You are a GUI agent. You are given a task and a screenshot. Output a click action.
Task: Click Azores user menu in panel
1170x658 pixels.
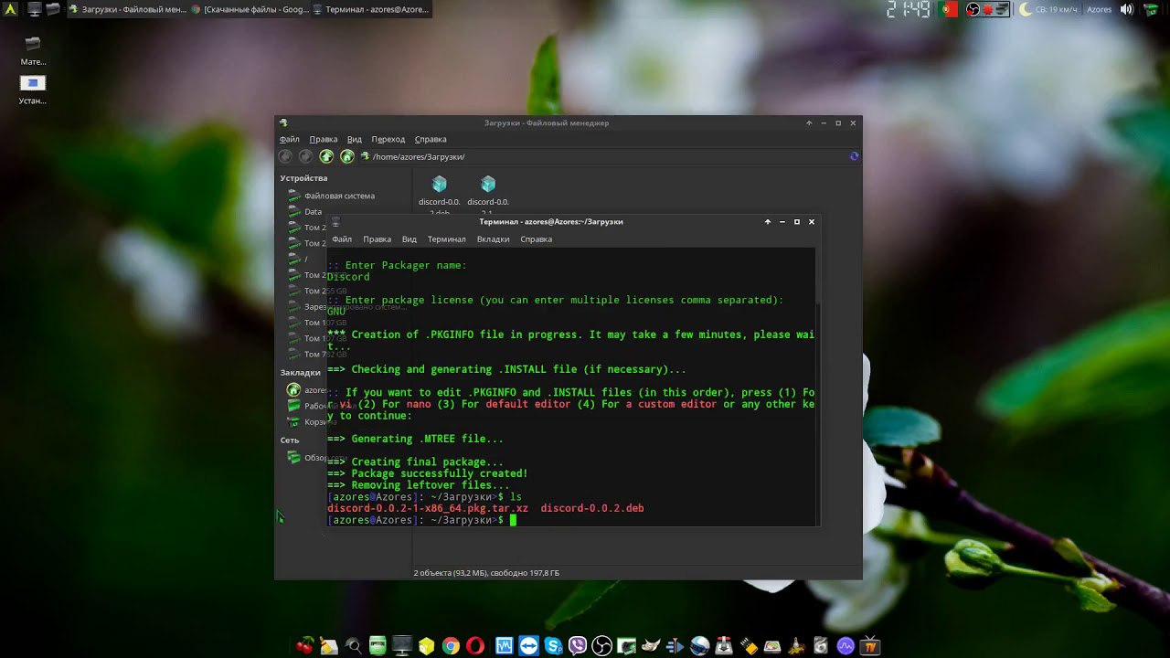tap(1099, 9)
